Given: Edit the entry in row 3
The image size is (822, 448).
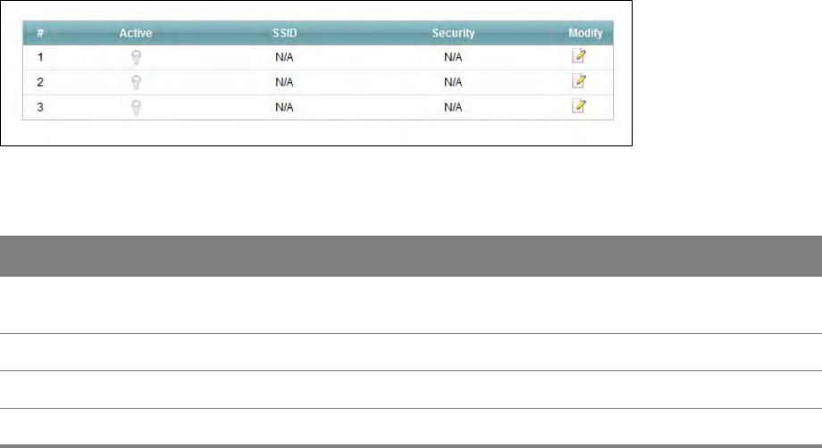Looking at the screenshot, I should [x=579, y=106].
